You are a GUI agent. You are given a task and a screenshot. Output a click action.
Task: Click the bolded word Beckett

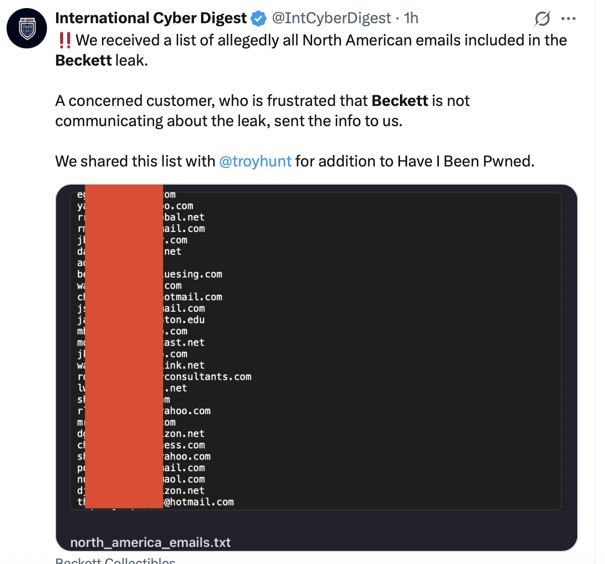click(x=83, y=60)
